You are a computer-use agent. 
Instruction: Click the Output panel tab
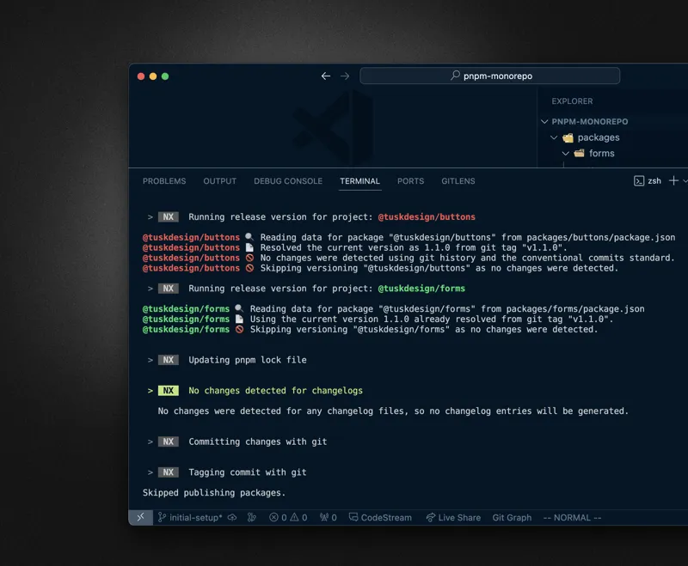point(219,181)
